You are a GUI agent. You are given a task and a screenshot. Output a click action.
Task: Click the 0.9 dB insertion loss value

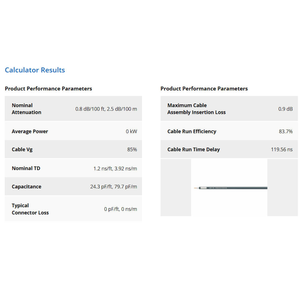click(285, 109)
